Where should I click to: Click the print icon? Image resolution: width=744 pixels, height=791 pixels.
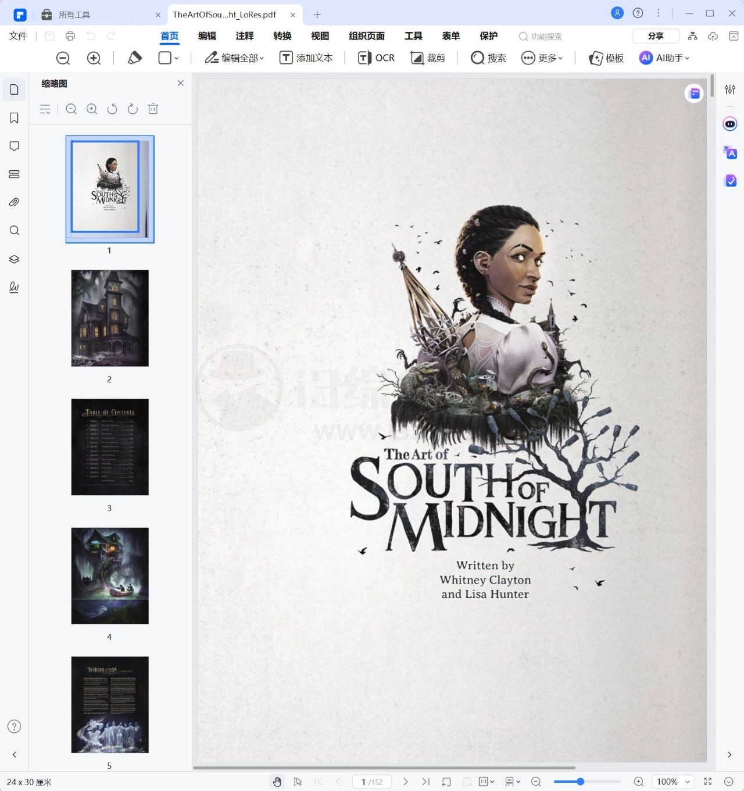click(70, 36)
